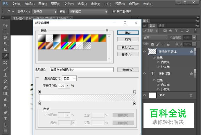Filter layers by shape icon

point(182,31)
